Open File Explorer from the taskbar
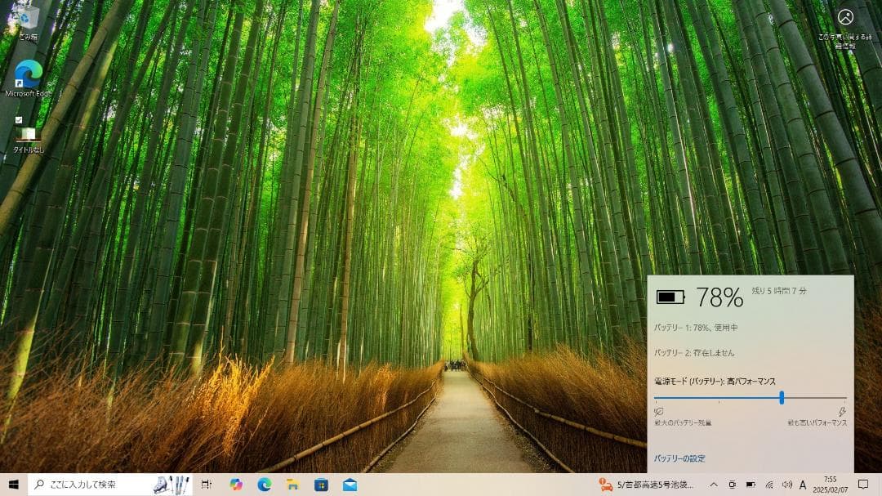The image size is (882, 496). tap(292, 483)
